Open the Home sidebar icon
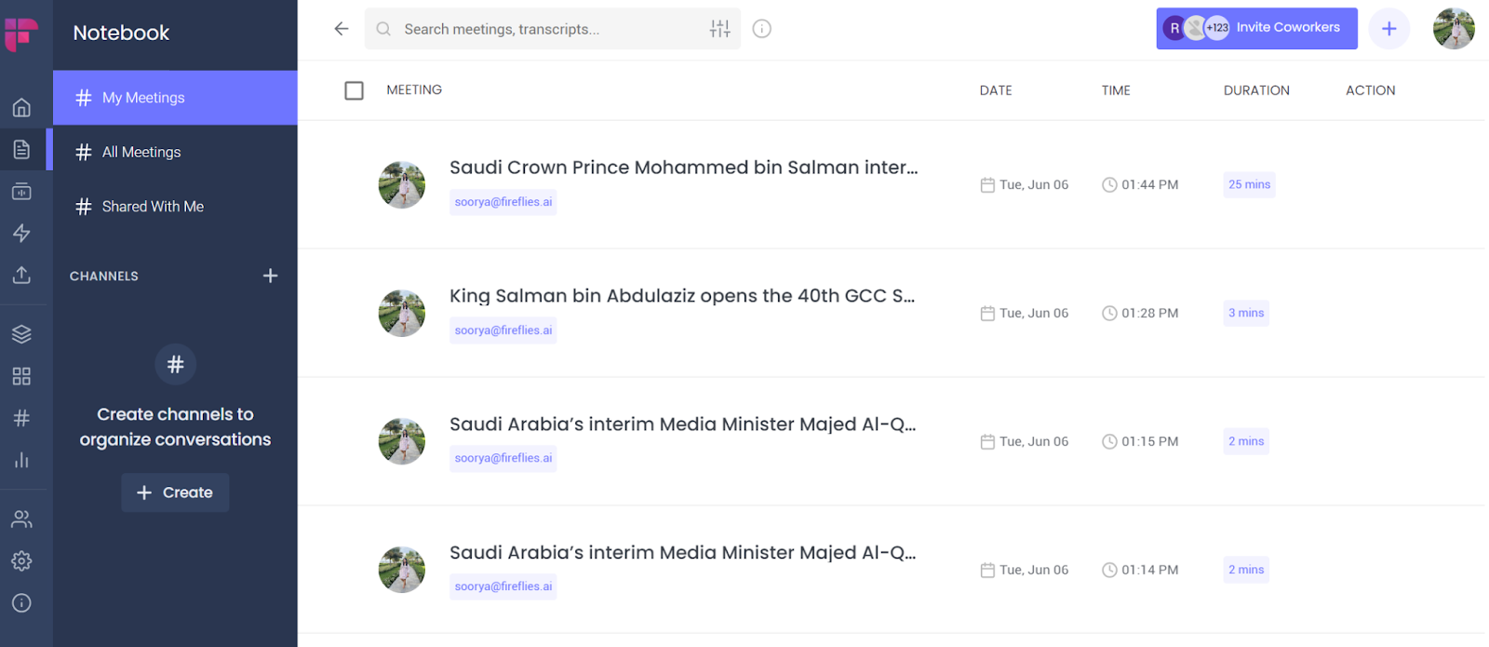1489x647 pixels. [x=22, y=107]
